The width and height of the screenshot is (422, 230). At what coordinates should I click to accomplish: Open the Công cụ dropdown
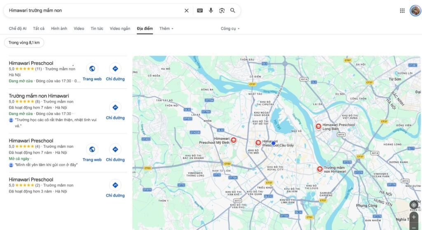tap(230, 28)
